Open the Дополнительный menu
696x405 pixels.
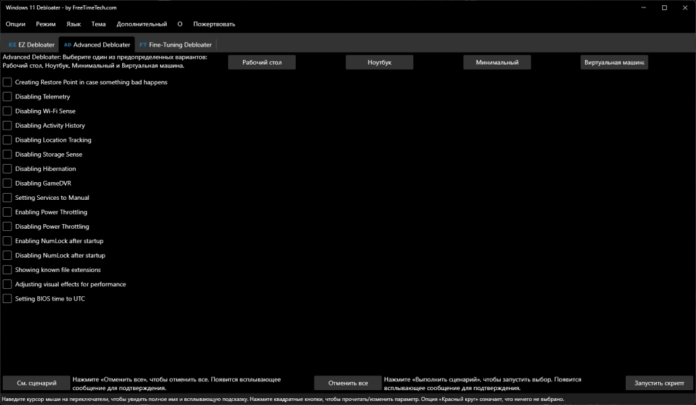[x=142, y=24]
